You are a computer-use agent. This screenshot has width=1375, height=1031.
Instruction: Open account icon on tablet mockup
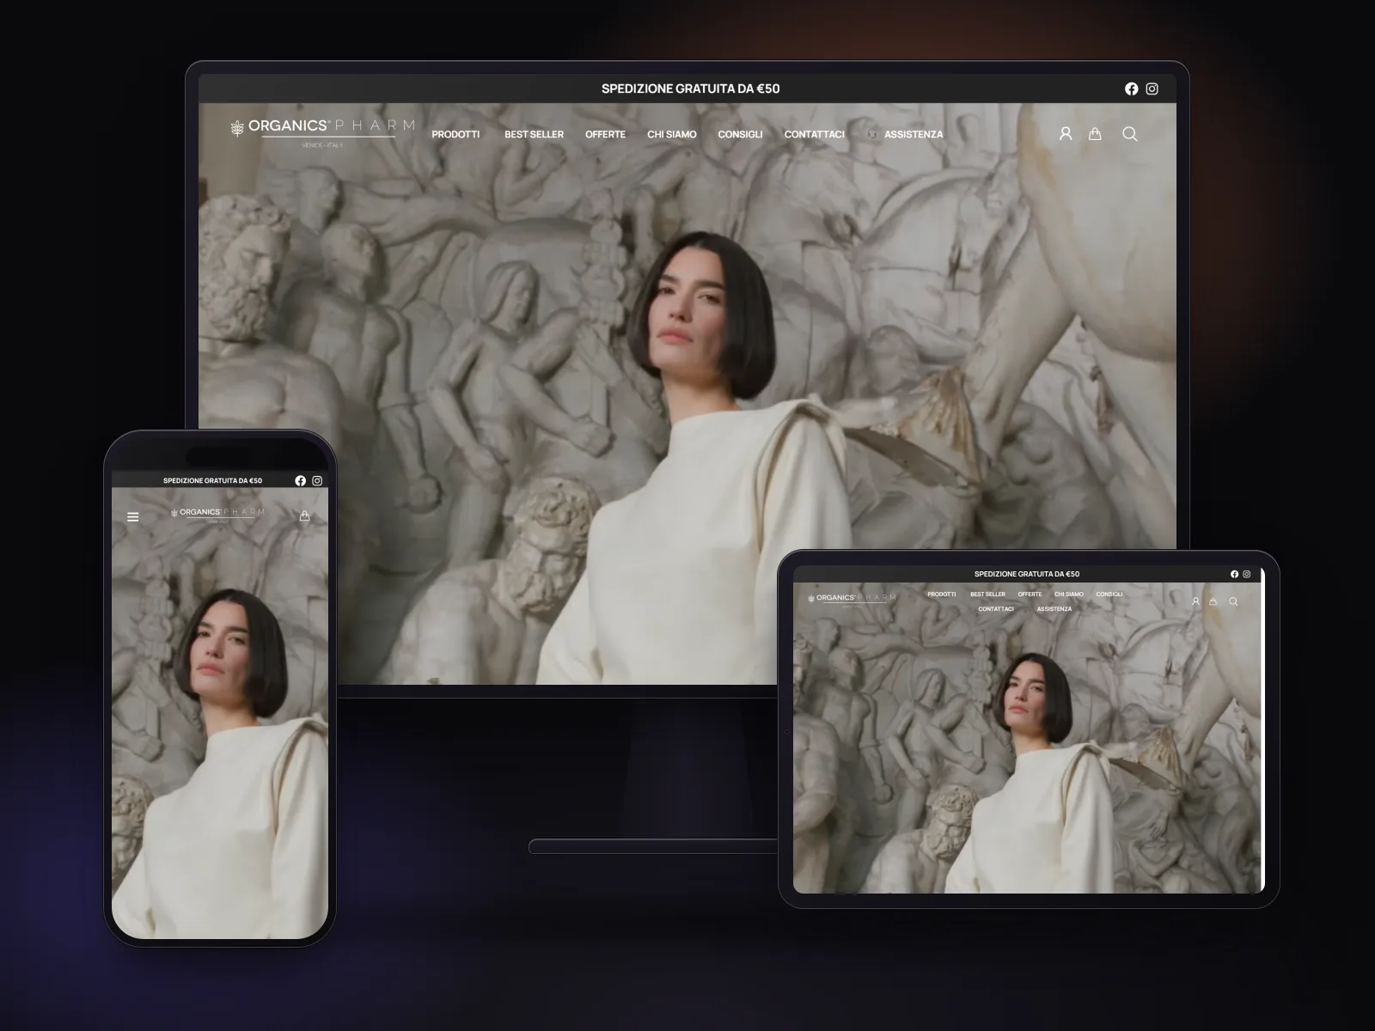point(1195,601)
